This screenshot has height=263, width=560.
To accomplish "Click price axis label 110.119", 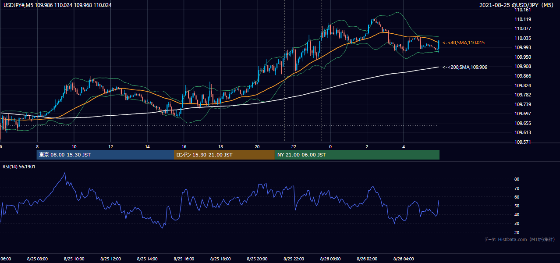I will pyautogui.click(x=523, y=19).
